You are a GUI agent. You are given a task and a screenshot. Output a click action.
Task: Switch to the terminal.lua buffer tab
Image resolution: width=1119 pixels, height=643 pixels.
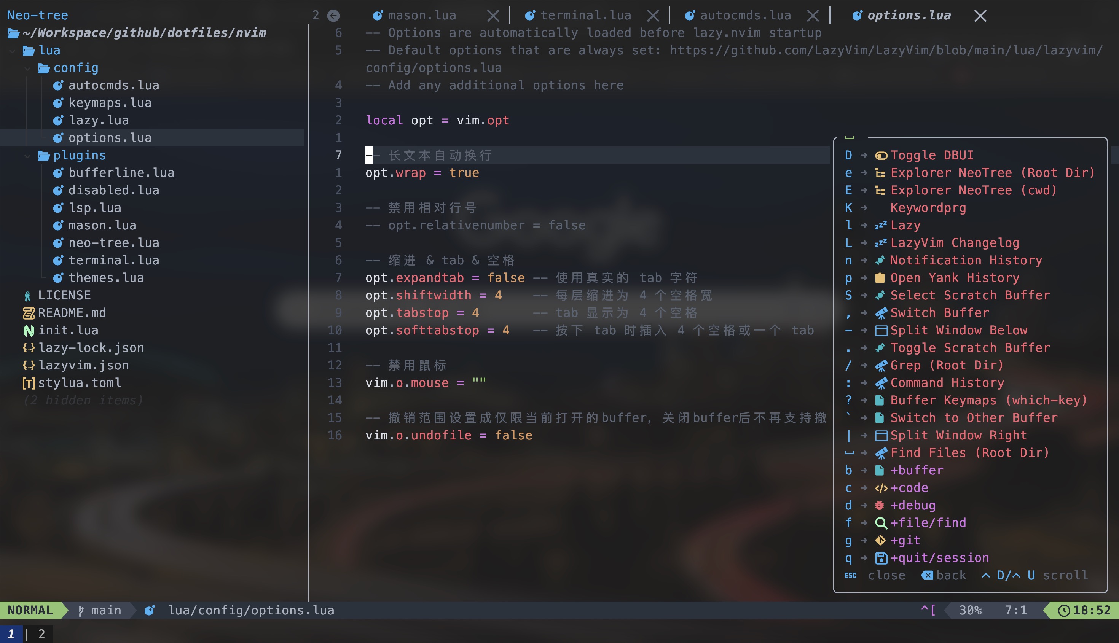tap(585, 16)
